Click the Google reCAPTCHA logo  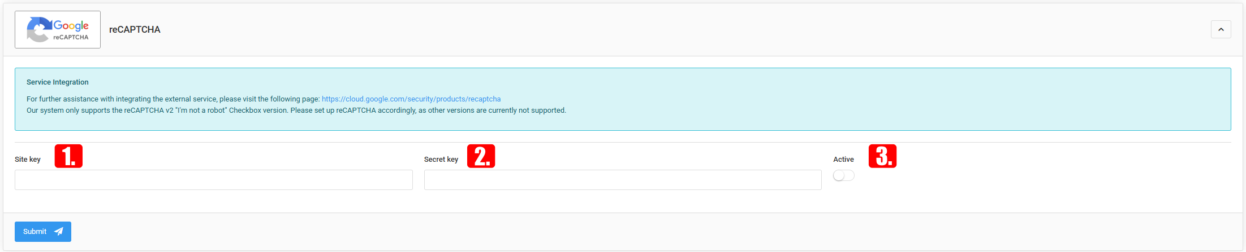coord(58,29)
